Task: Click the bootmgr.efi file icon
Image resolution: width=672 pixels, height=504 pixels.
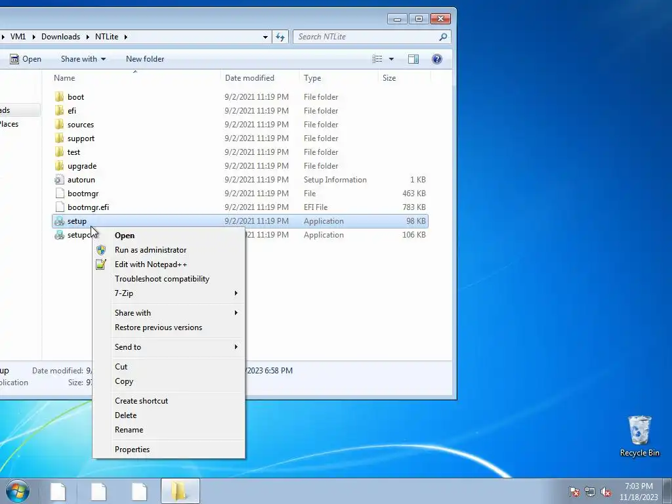Action: [x=60, y=207]
